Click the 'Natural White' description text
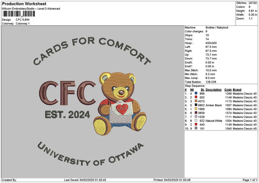Image resolution: width=259 pixels, height=183 pixels. (x=214, y=121)
